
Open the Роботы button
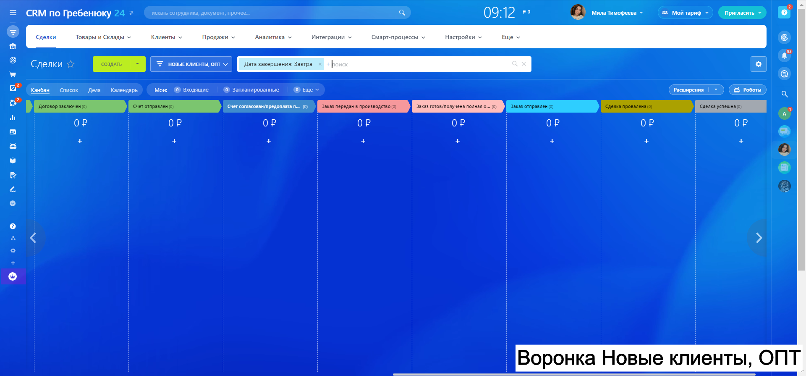tap(748, 89)
